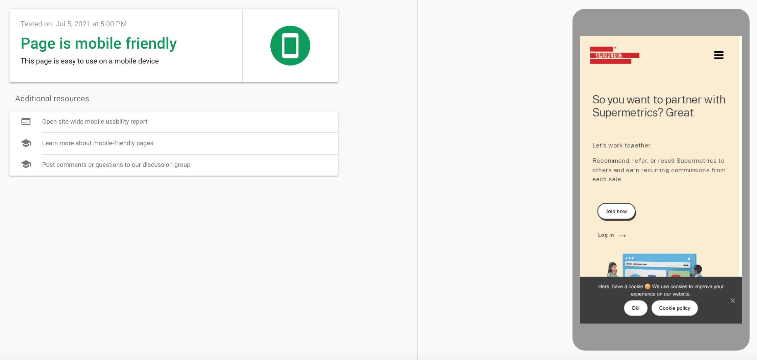The width and height of the screenshot is (757, 360).
Task: Click the Page is mobile friendly heading
Action: (99, 44)
